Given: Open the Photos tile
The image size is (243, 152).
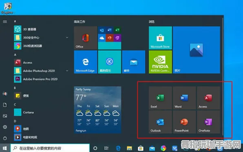Looking at the screenshot, I should tap(197, 50).
